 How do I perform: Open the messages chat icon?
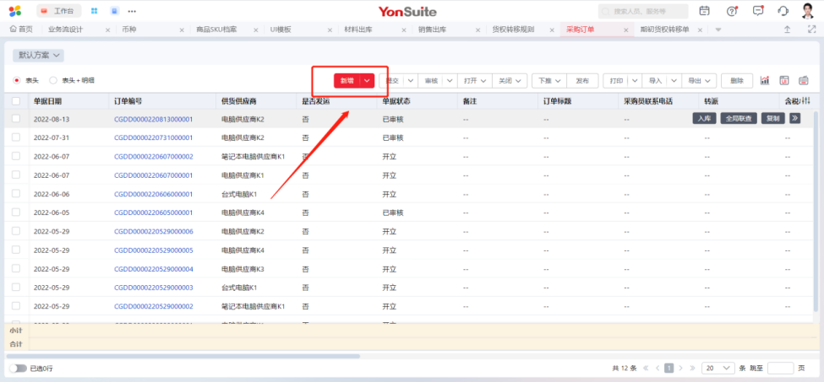pos(758,10)
